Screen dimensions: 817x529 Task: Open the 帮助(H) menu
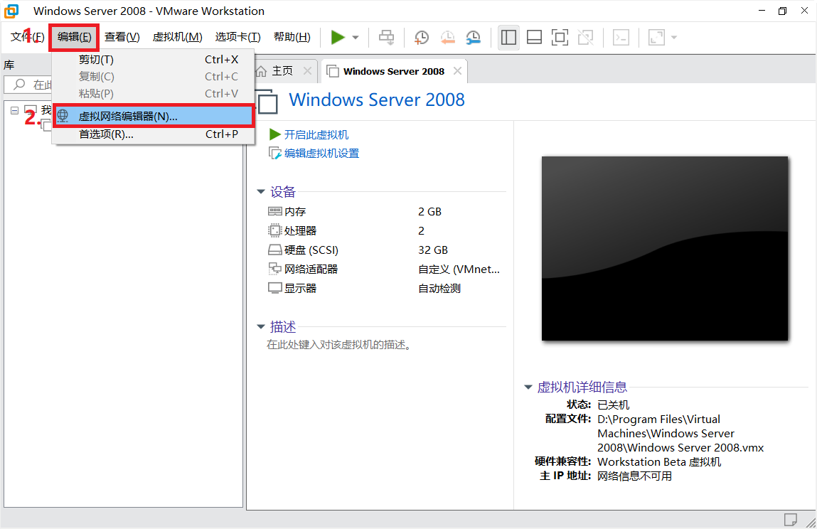point(292,37)
